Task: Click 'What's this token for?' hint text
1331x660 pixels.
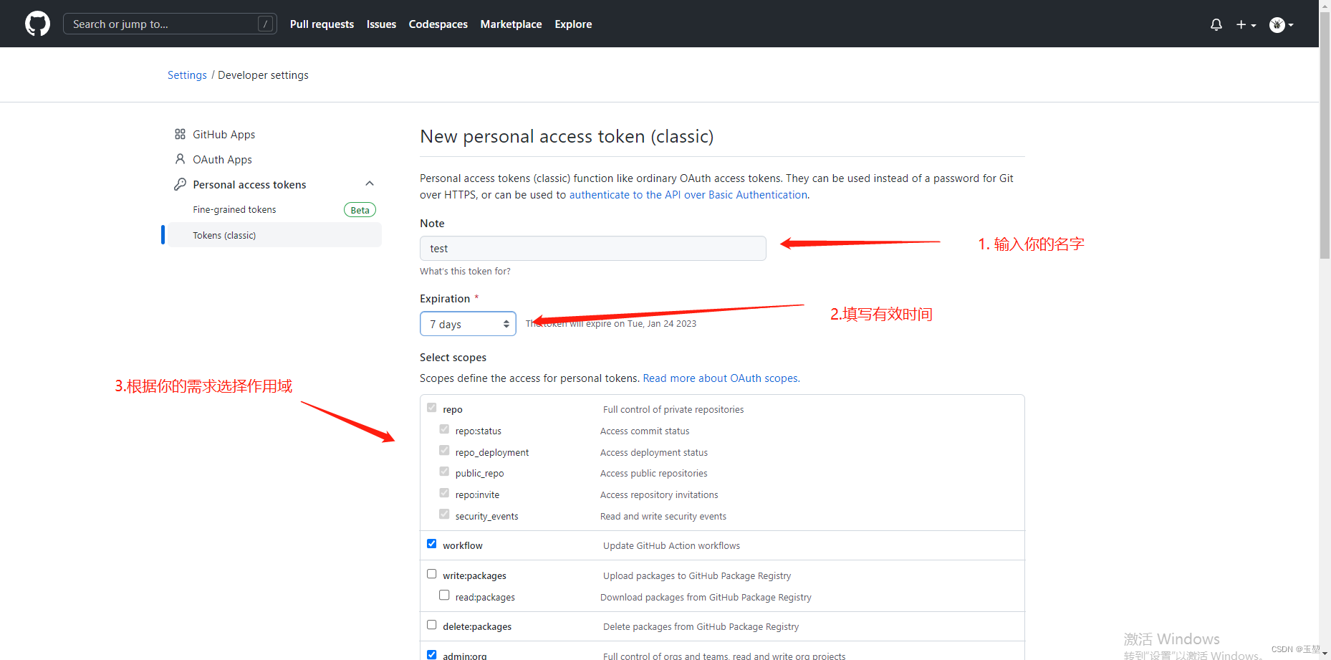Action: point(465,272)
